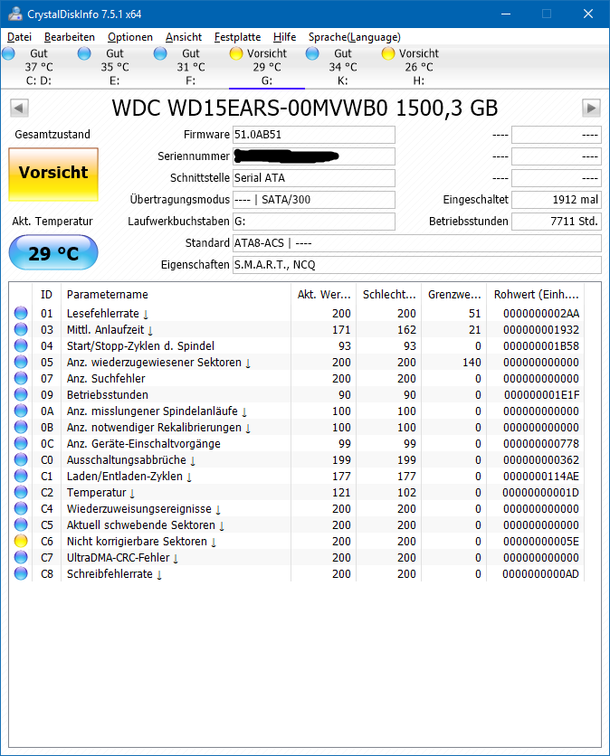Click the status orb for Lesefehlerrate row
This screenshot has width=610, height=756.
21,313
